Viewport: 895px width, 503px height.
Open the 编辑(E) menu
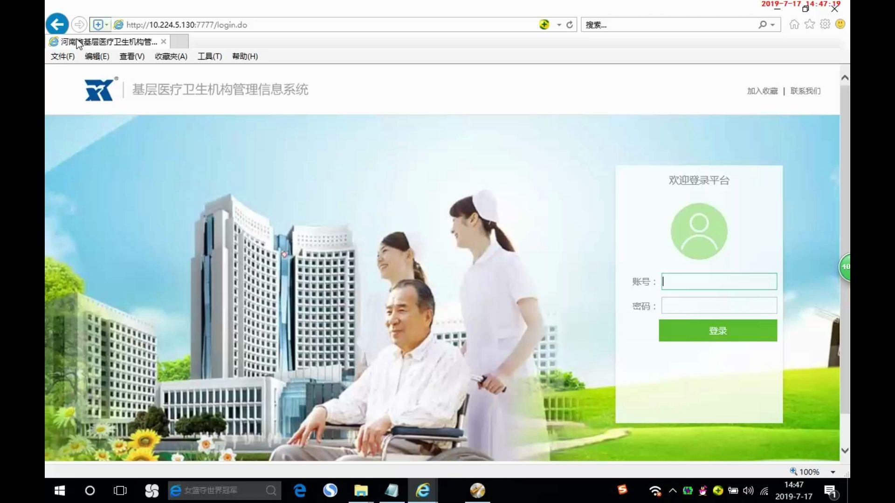click(97, 56)
